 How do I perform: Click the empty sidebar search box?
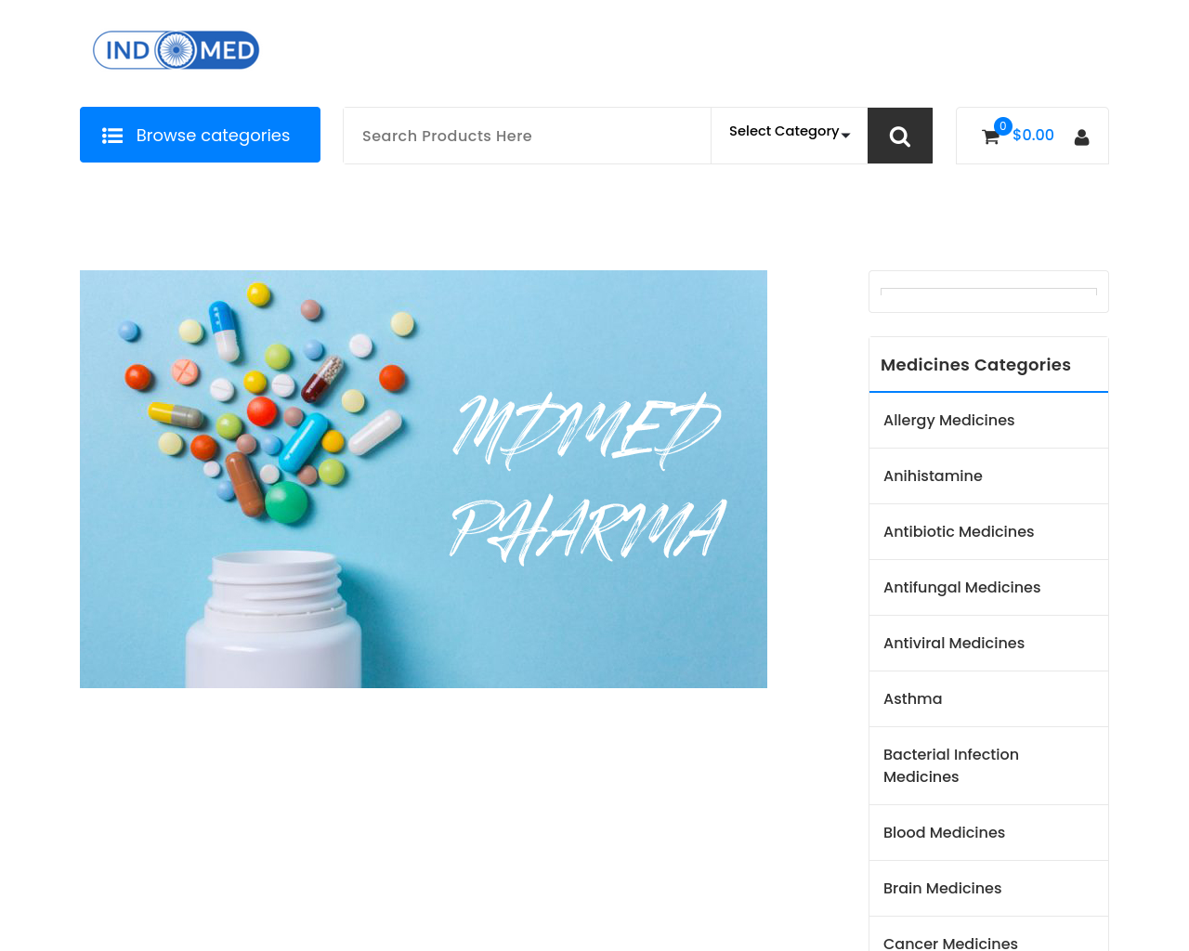click(x=988, y=292)
